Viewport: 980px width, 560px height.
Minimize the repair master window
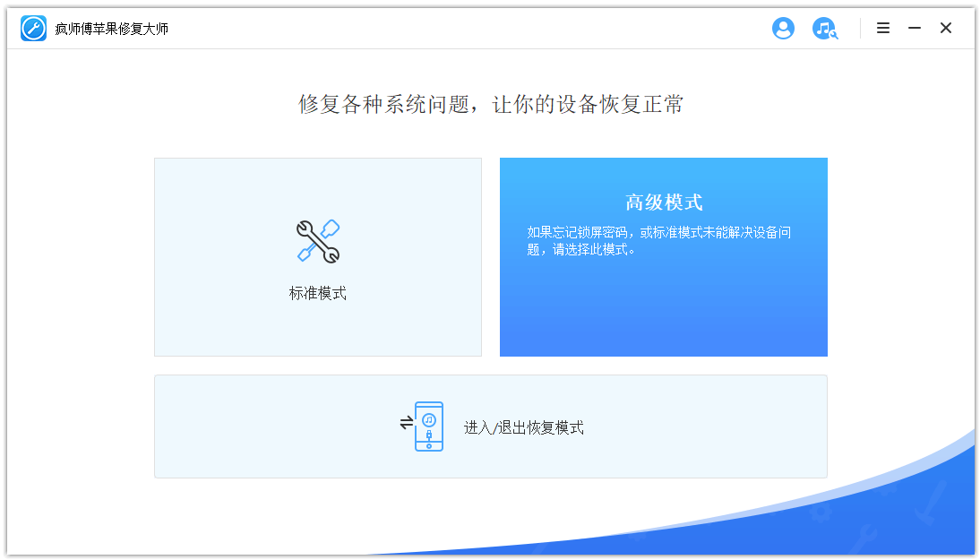[915, 28]
